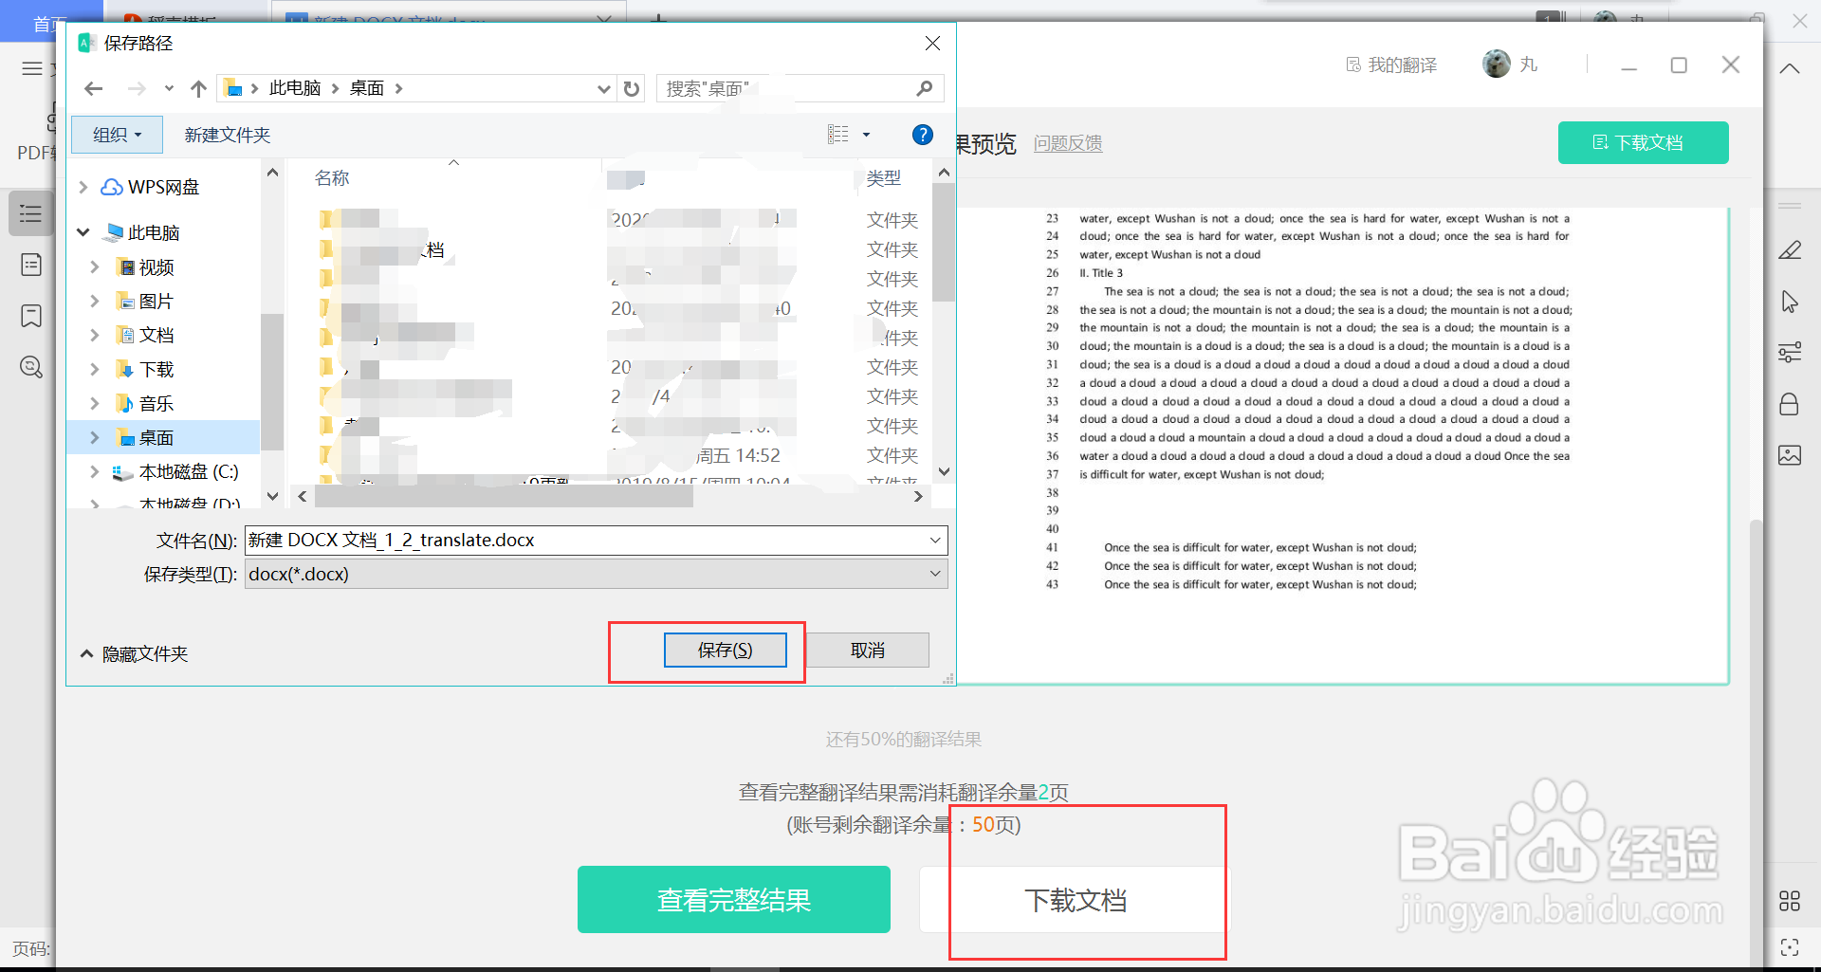Go up one folder level
The width and height of the screenshot is (1821, 972).
tap(198, 88)
